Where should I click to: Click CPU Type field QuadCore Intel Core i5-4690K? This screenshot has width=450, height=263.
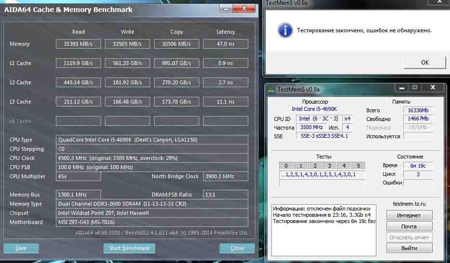152,140
